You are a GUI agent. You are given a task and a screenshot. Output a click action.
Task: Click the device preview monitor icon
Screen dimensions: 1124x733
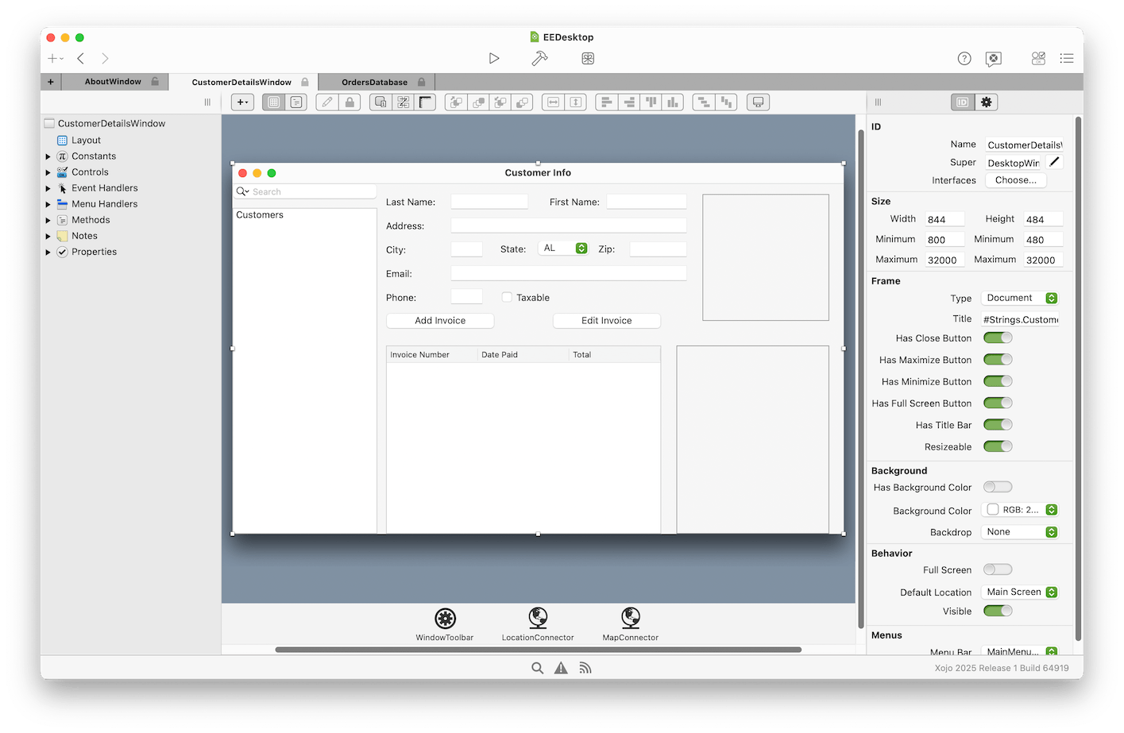pos(757,102)
